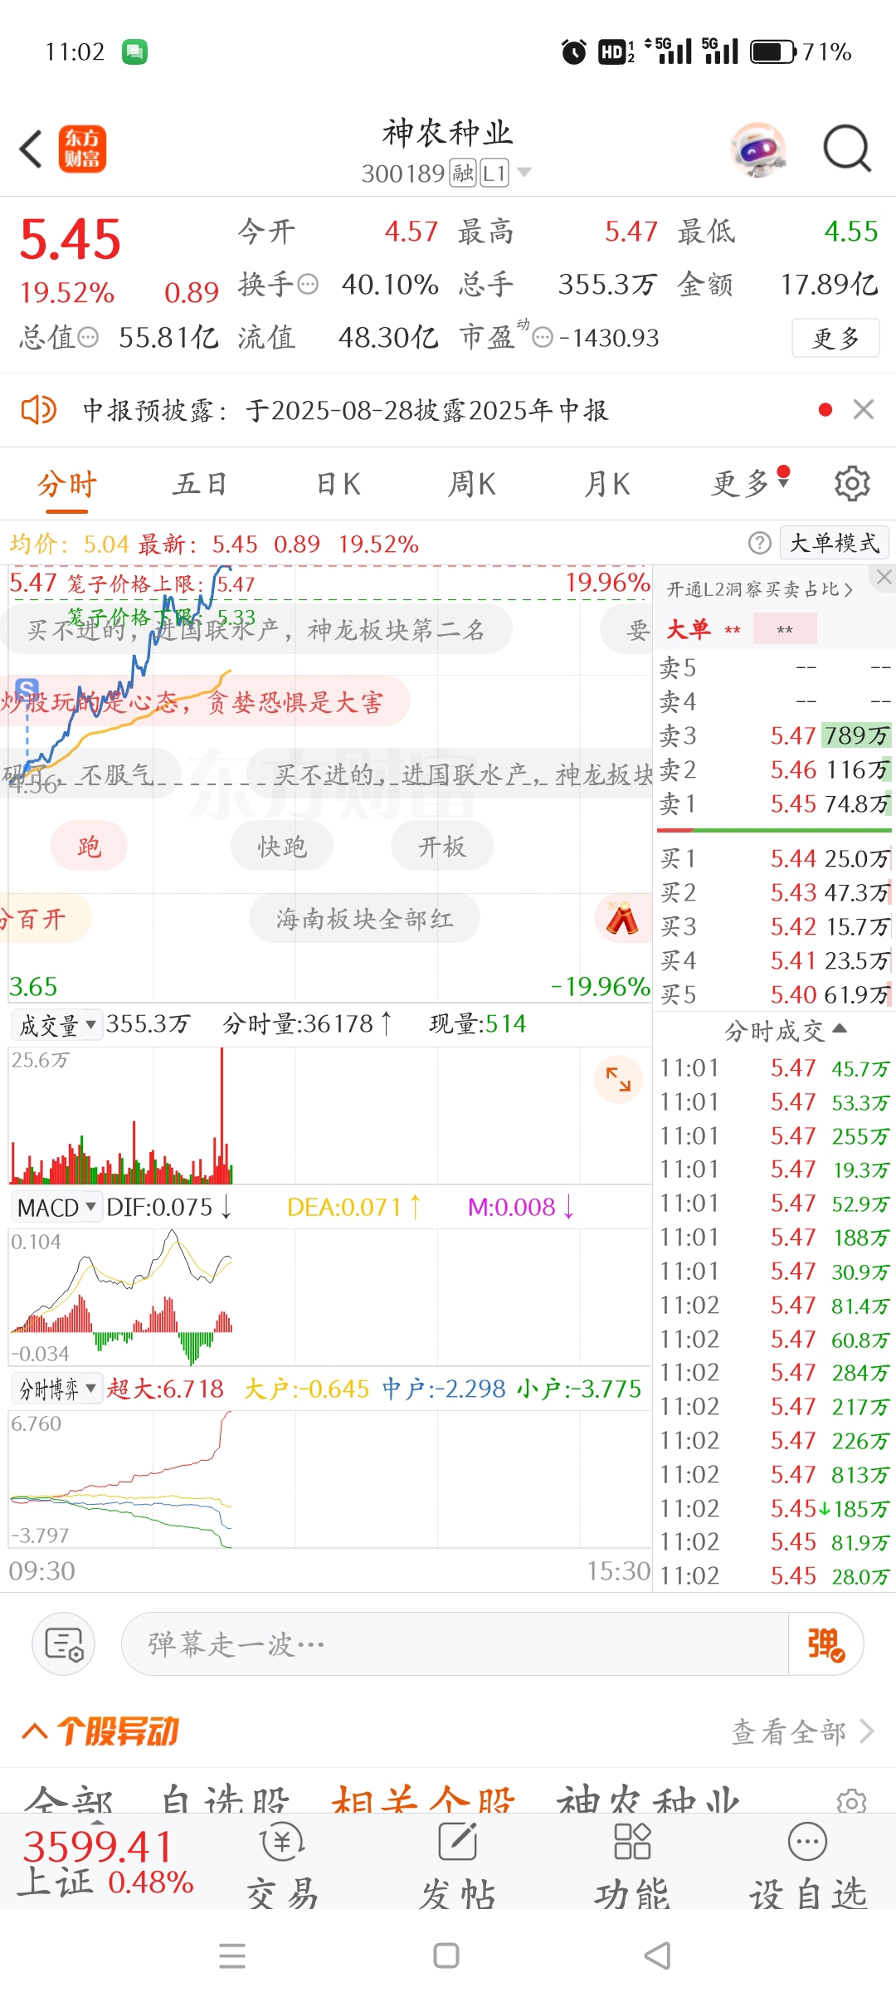
Task: Toggle the 弹 bullet comments switch
Action: [825, 1643]
